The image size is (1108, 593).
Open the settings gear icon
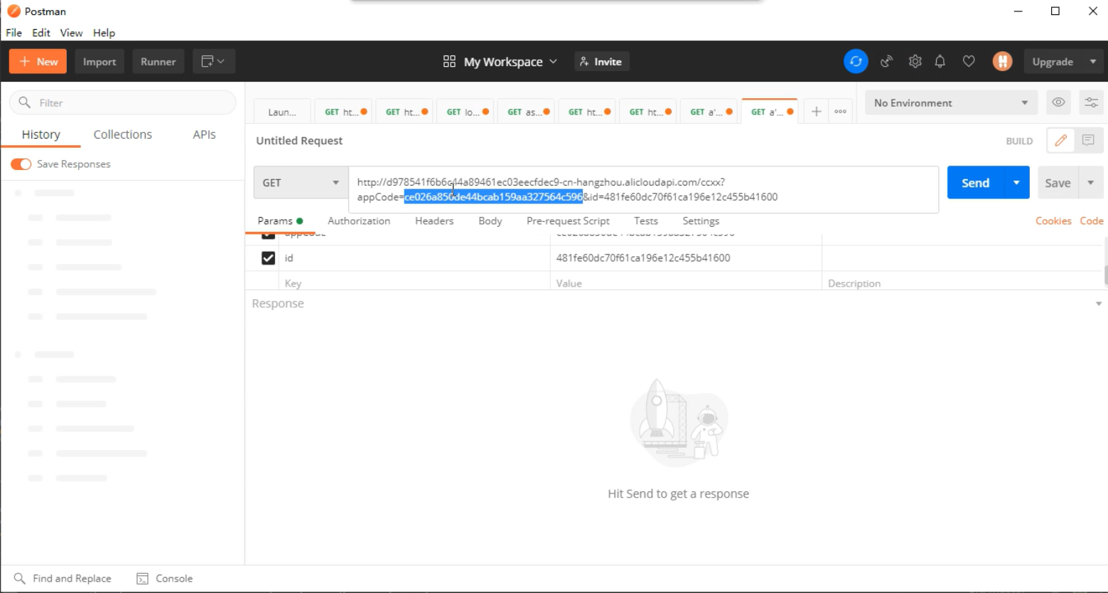pyautogui.click(x=915, y=62)
